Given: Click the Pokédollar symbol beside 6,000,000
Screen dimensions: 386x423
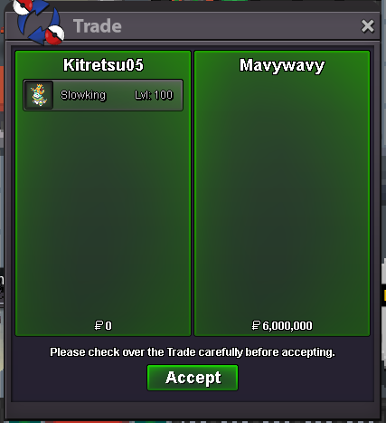Looking at the screenshot, I should (256, 325).
